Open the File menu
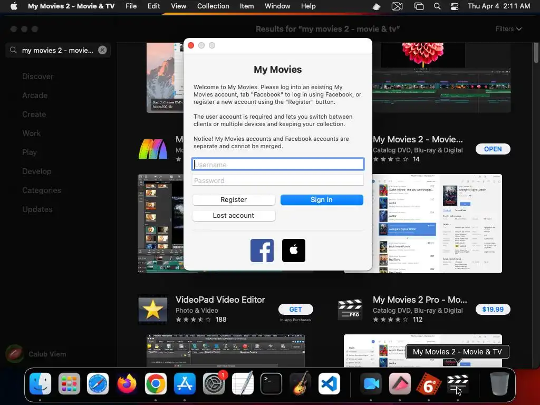The height and width of the screenshot is (405, 540). [131, 6]
